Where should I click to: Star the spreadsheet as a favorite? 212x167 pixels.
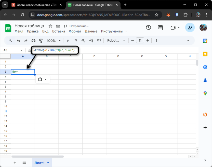click(50, 26)
